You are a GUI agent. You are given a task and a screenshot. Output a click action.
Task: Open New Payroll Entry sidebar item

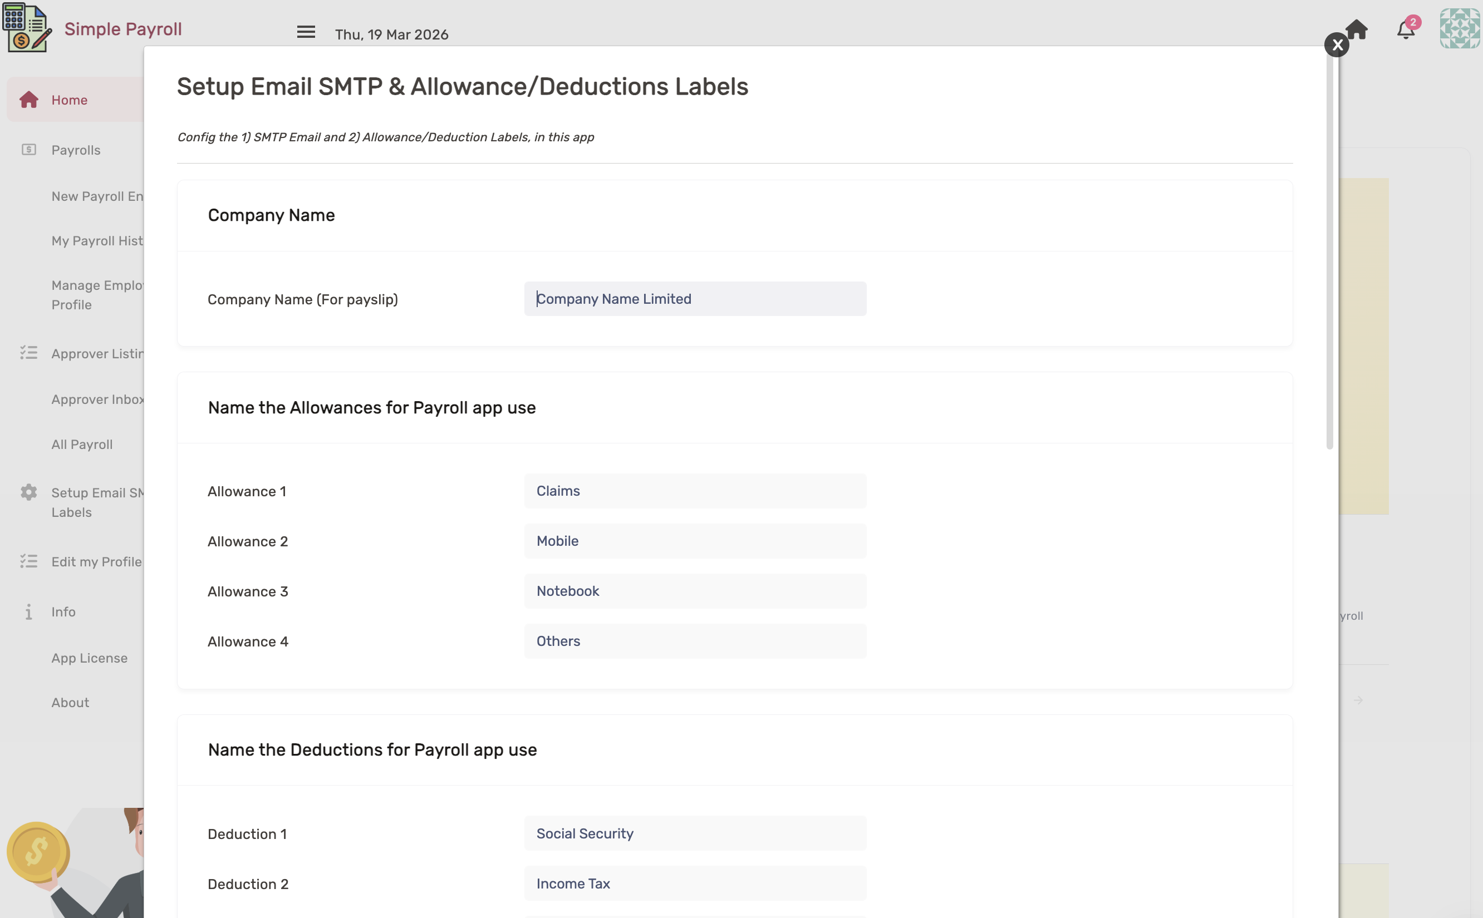(x=97, y=196)
